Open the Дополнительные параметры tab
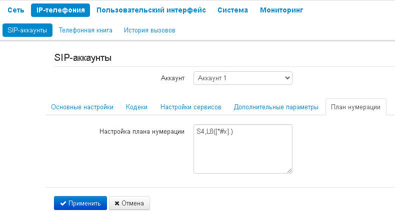This screenshot has height=213, width=395. [x=276, y=107]
